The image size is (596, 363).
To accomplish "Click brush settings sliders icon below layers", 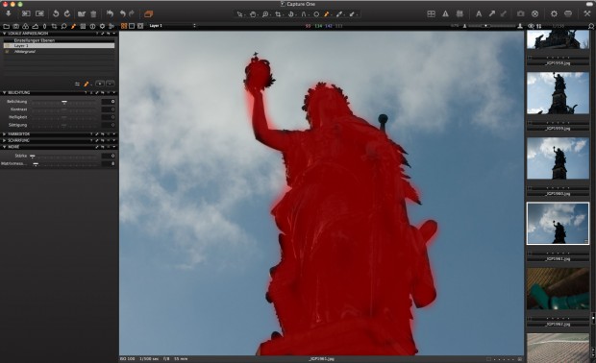I will pyautogui.click(x=77, y=84).
